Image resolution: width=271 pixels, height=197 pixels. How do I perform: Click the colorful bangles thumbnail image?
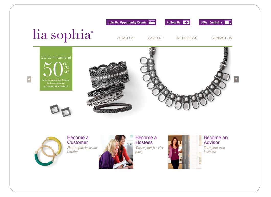tap(48, 151)
